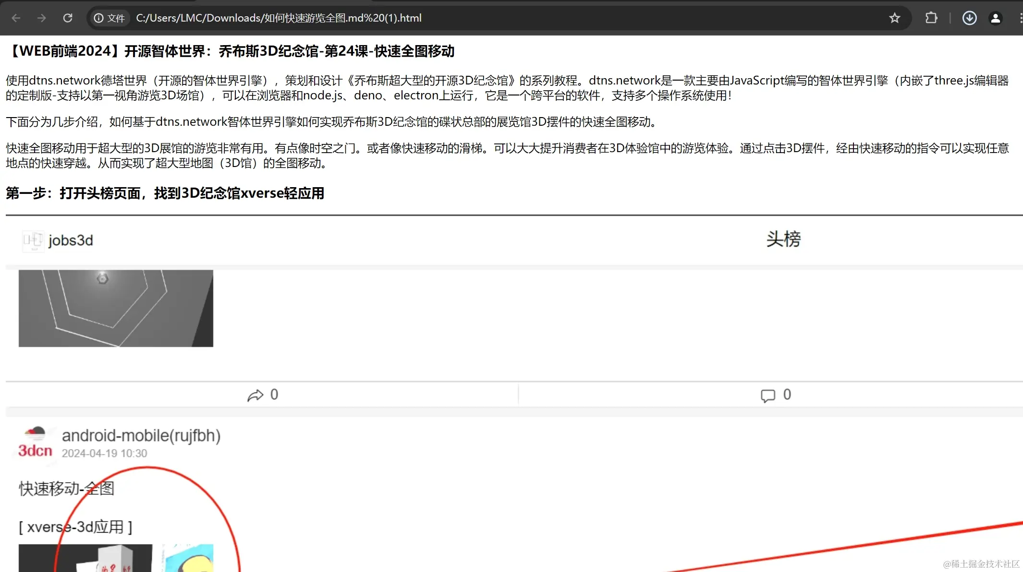Open the xverse-3d应用 label
Viewport: 1023px width, 572px height.
76,527
